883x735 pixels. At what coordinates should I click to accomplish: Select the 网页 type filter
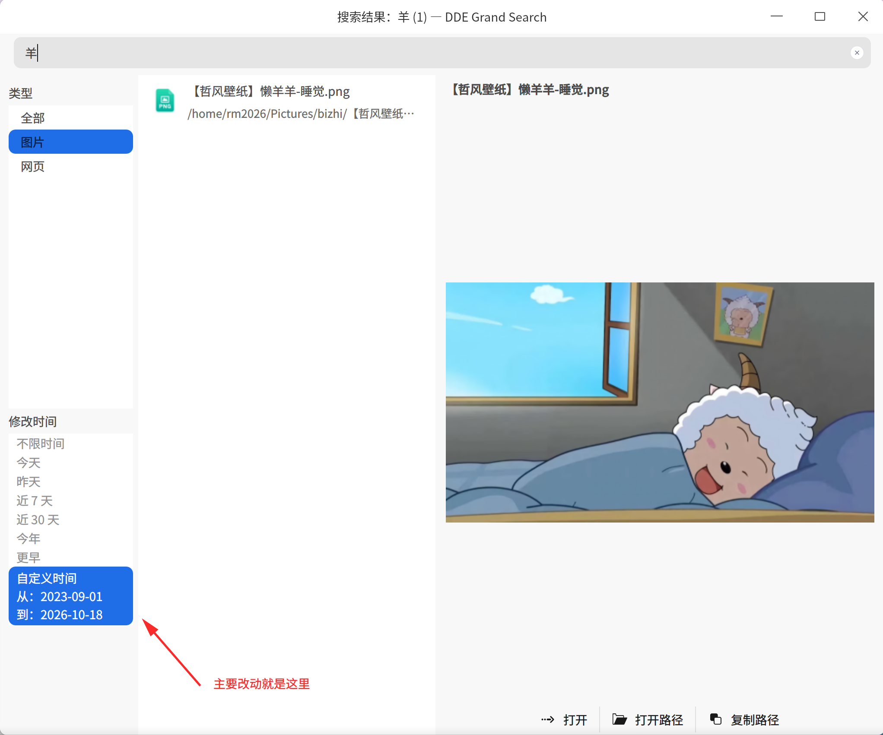(71, 166)
